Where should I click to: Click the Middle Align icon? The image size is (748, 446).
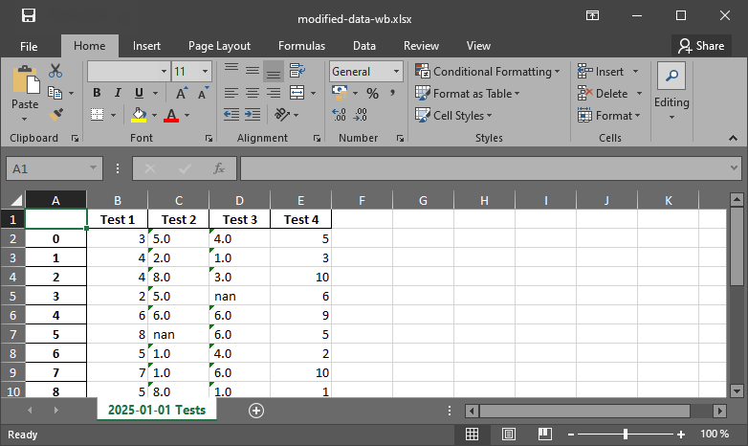pos(253,71)
